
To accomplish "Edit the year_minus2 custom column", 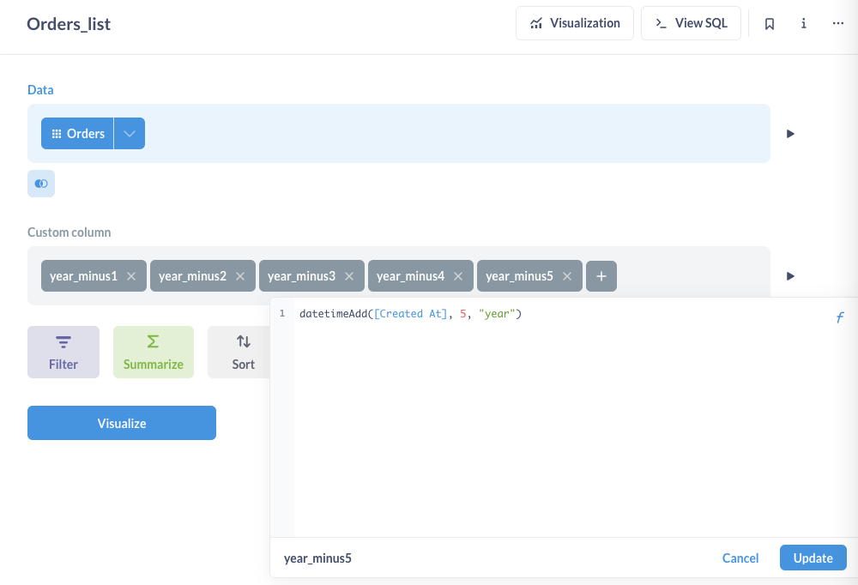I will click(x=192, y=276).
